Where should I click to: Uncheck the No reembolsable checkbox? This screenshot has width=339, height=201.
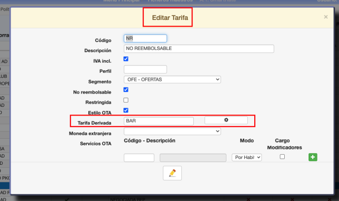click(126, 90)
